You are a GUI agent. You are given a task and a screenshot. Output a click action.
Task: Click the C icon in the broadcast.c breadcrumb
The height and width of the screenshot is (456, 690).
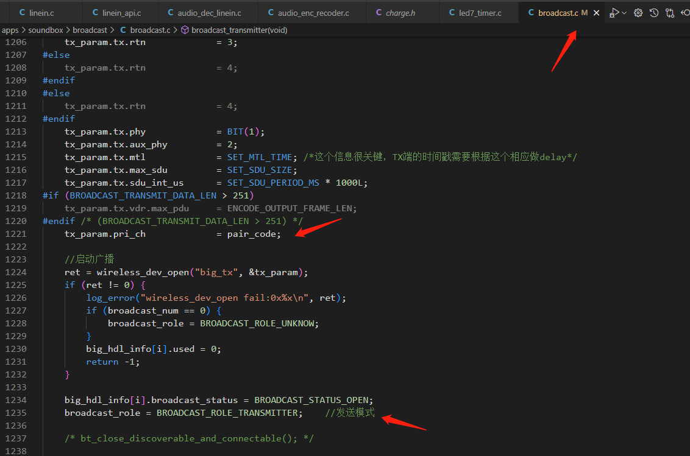pos(123,30)
